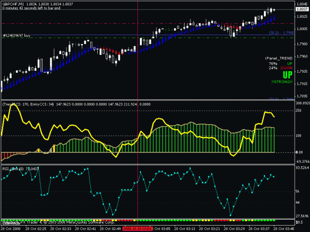Click the 1.8025 price axis label
The width and height of the screenshot is (310, 232).
[x=302, y=16]
